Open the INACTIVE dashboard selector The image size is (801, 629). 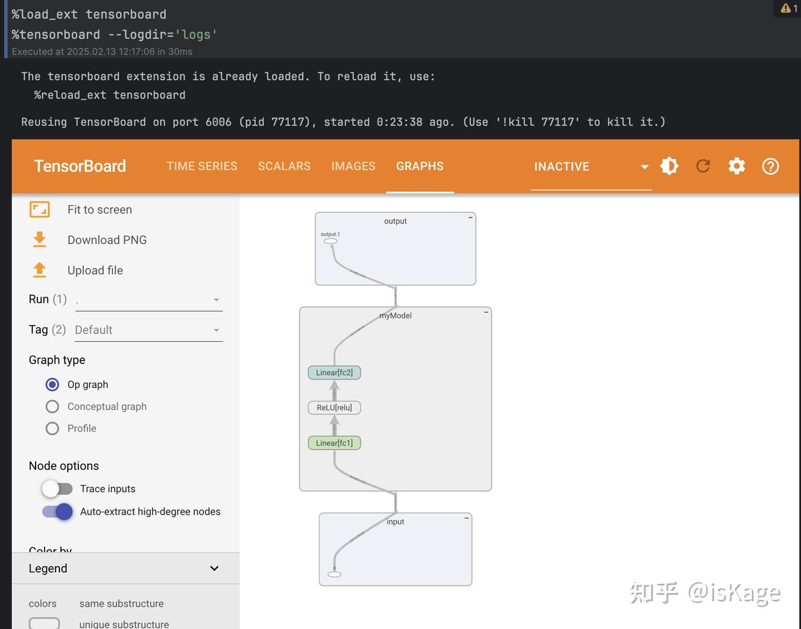coord(591,166)
